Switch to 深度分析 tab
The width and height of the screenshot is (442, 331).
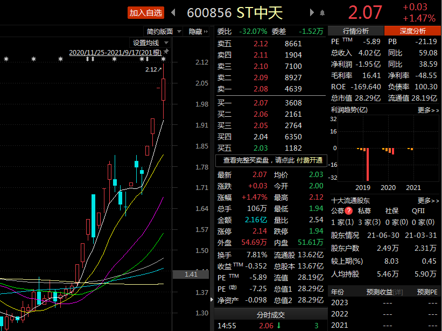412,31
